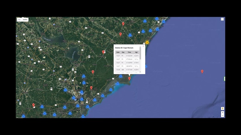
Task: Click the Date column header
Action: [118, 52]
